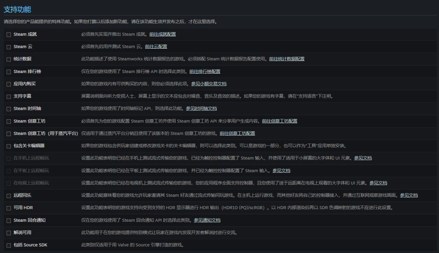Open 参见文档 in the 在平板上远程畅玩 row
The height and width of the screenshot is (253, 439).
tap(281, 171)
